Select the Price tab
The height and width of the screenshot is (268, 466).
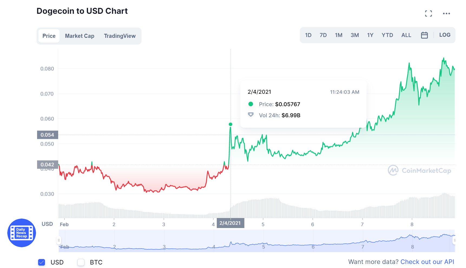[49, 36]
